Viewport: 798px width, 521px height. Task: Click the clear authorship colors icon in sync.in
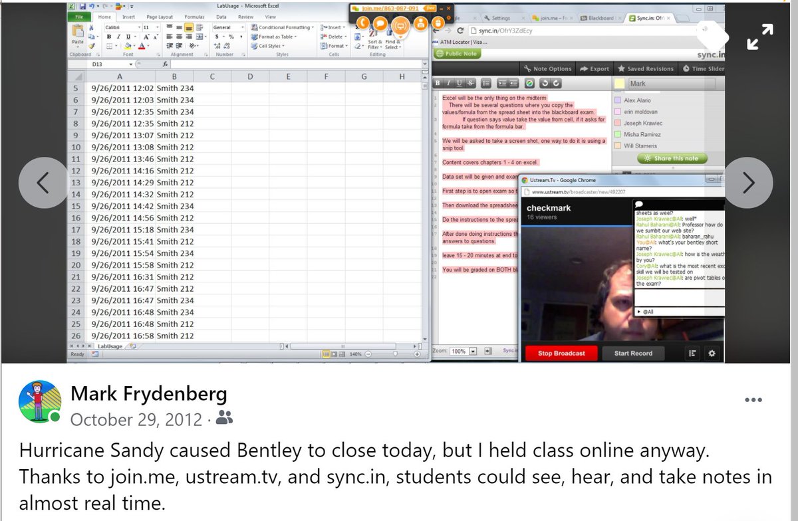pos(529,83)
